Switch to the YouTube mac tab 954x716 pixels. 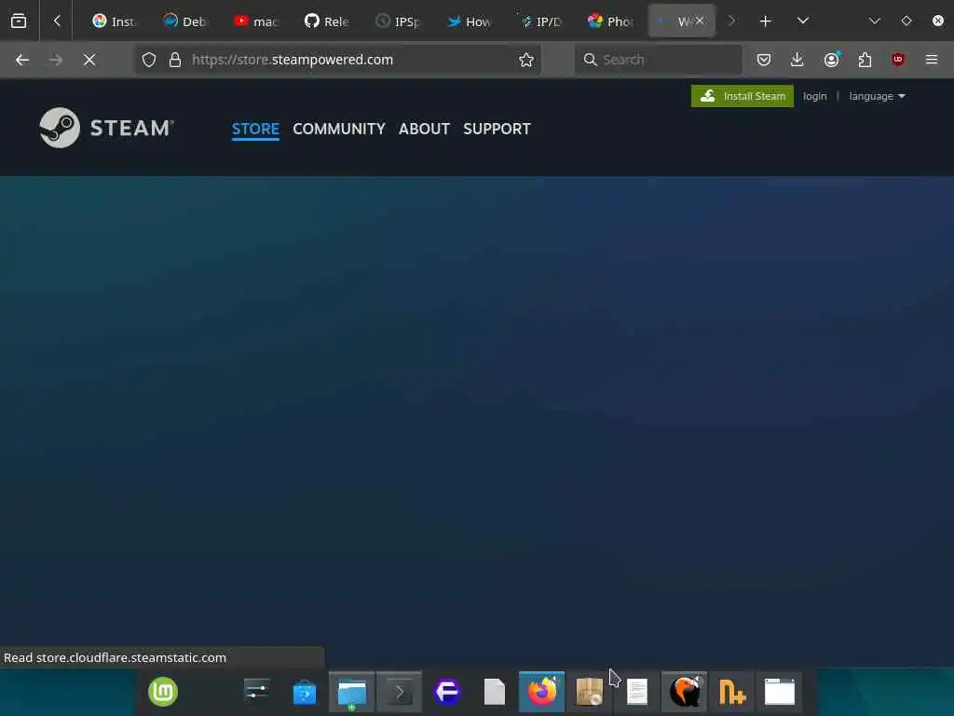pyautogui.click(x=255, y=21)
